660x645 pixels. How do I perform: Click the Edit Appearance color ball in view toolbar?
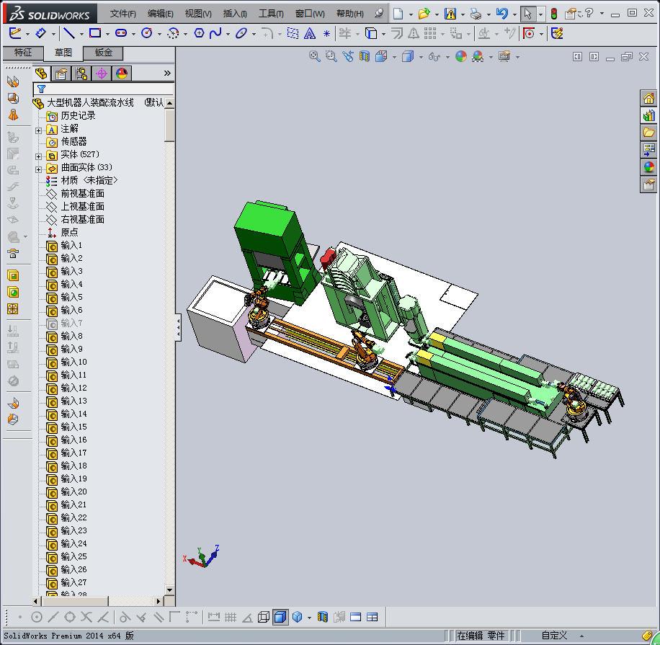tap(461, 56)
